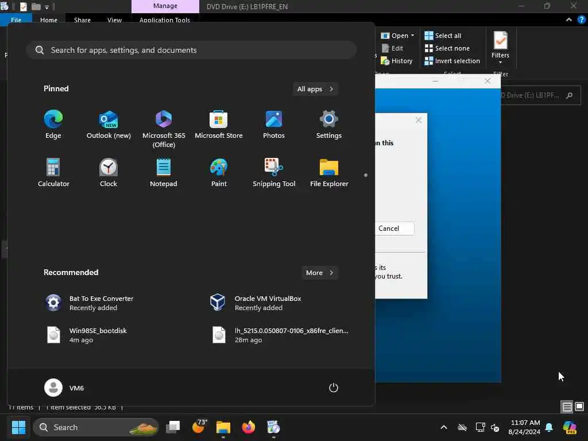Screen dimensions: 588x441
Task: Open muted volume tray icon
Action: tap(495, 427)
